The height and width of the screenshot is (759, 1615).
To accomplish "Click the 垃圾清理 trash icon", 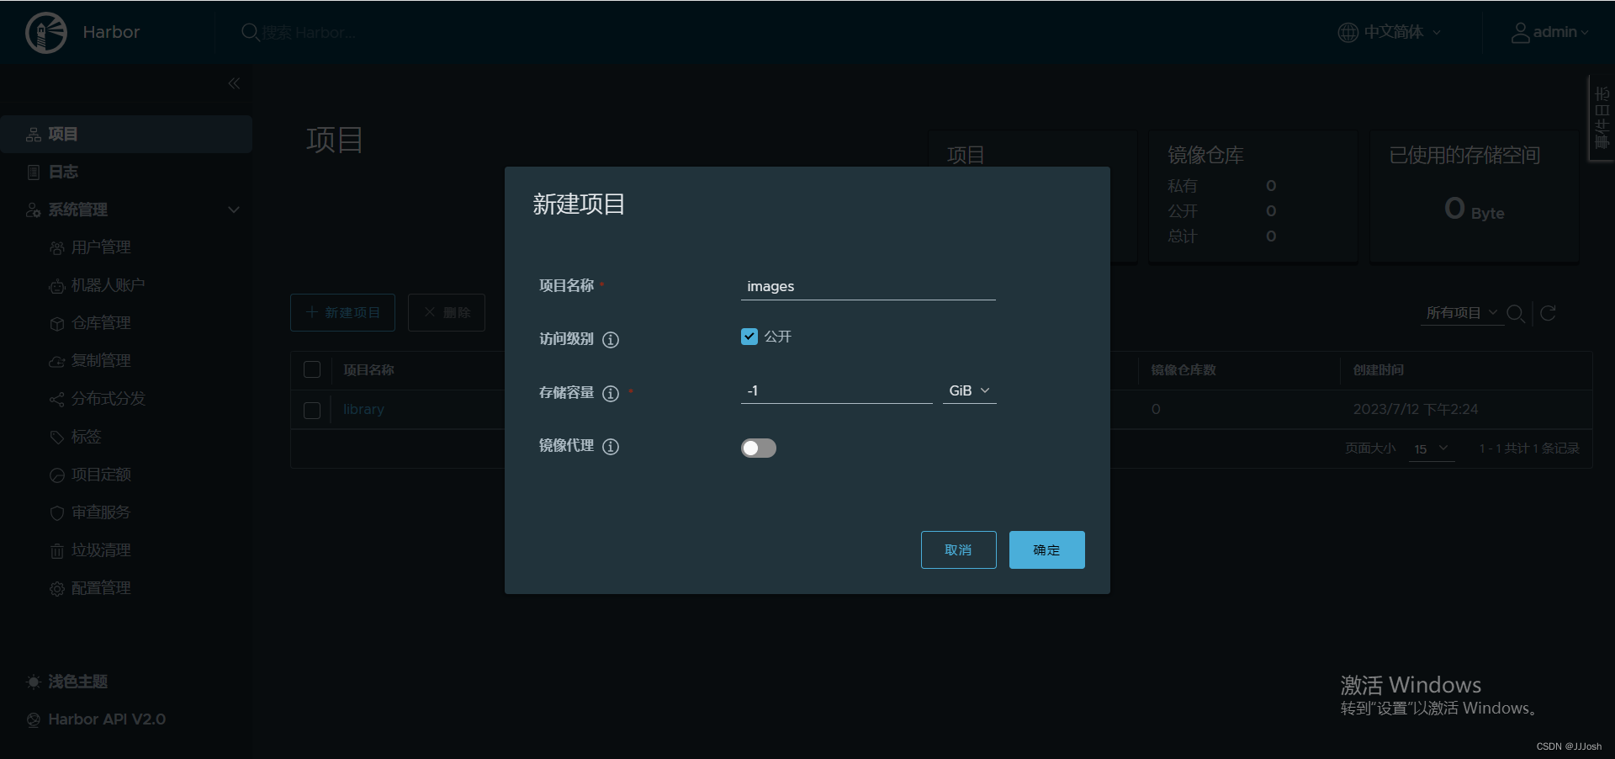I will click(57, 551).
